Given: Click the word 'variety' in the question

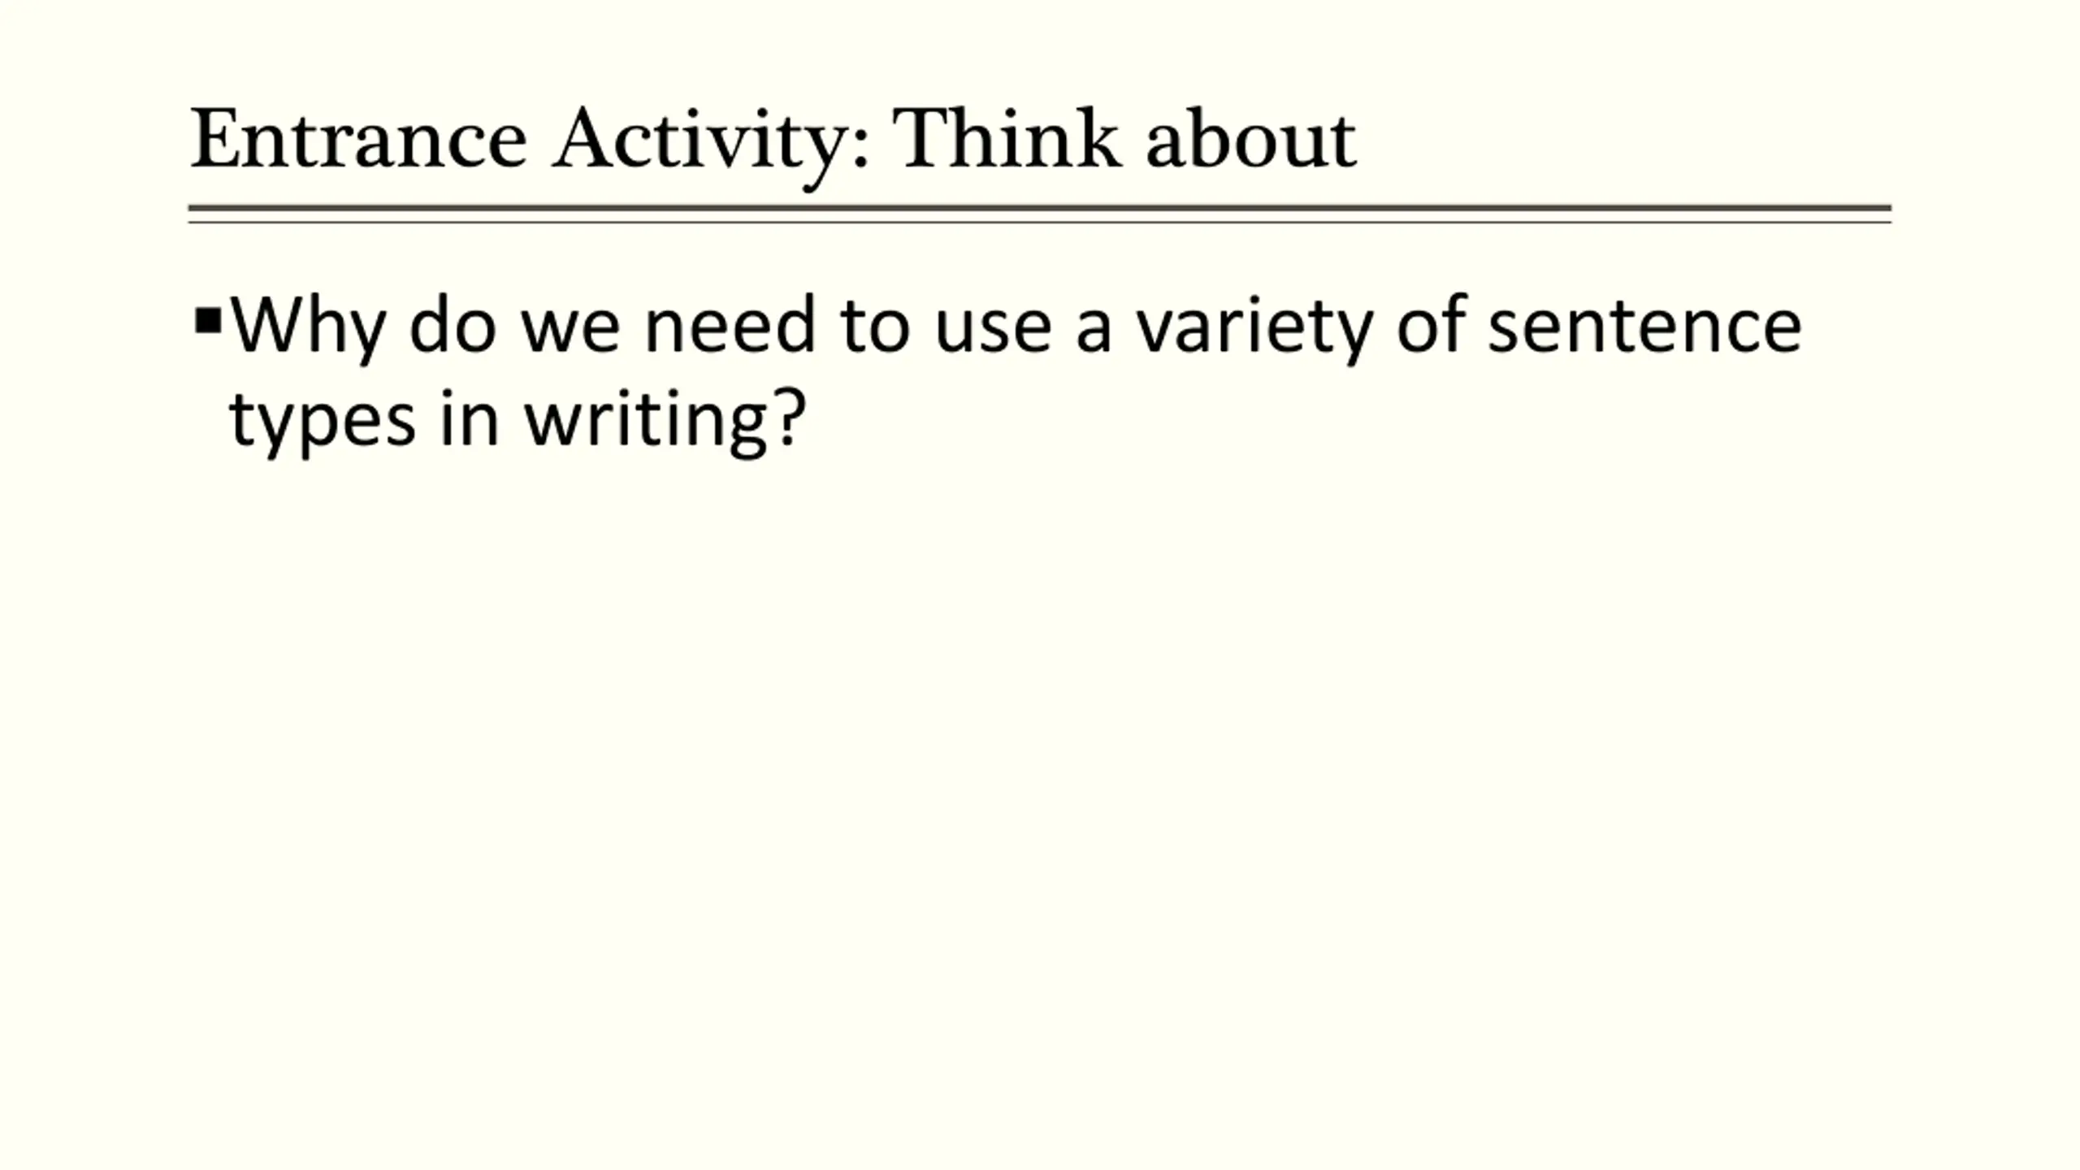Looking at the screenshot, I should click(x=1254, y=329).
